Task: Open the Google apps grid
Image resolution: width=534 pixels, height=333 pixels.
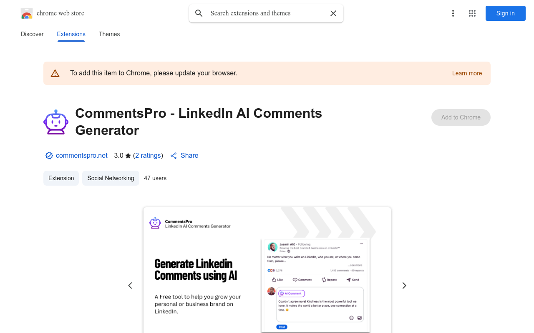Action: coord(472,13)
